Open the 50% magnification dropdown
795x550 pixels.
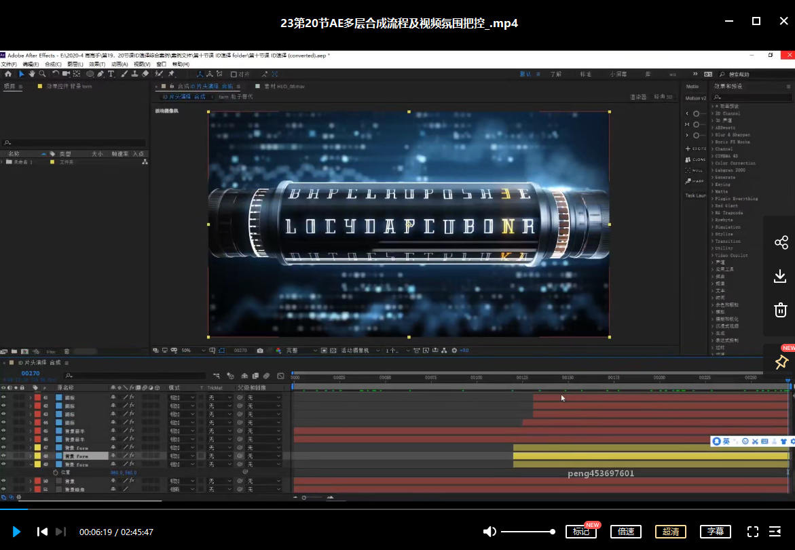tap(194, 351)
